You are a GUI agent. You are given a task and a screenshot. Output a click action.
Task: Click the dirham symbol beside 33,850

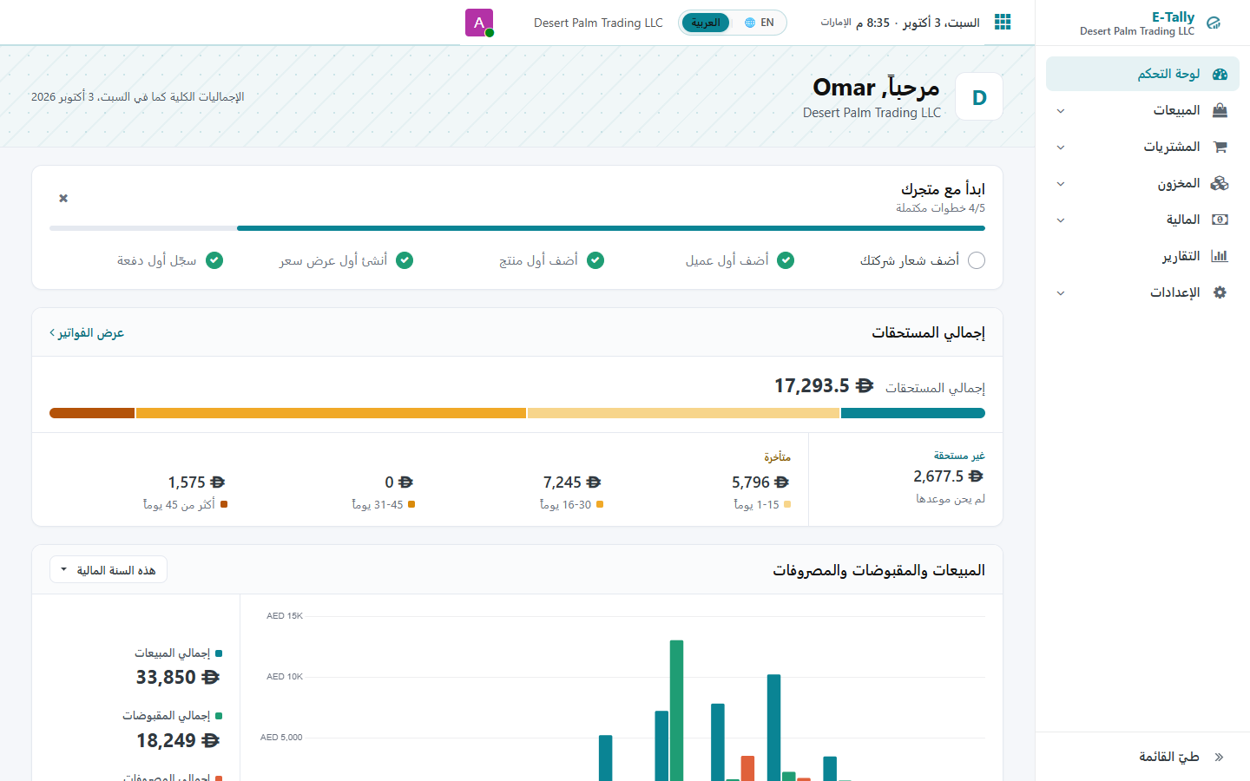(x=211, y=677)
